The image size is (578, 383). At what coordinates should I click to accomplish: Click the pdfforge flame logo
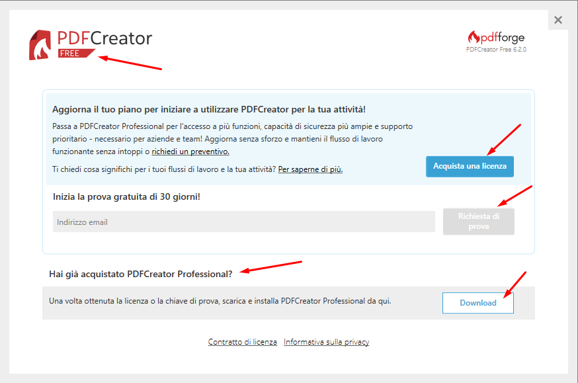coord(474,37)
